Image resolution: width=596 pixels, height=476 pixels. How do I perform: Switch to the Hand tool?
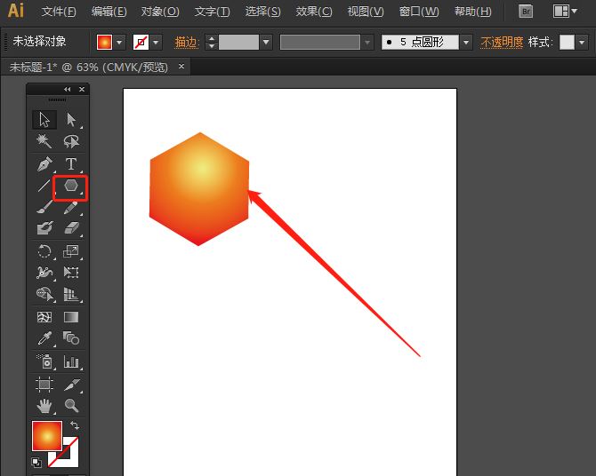(x=44, y=406)
